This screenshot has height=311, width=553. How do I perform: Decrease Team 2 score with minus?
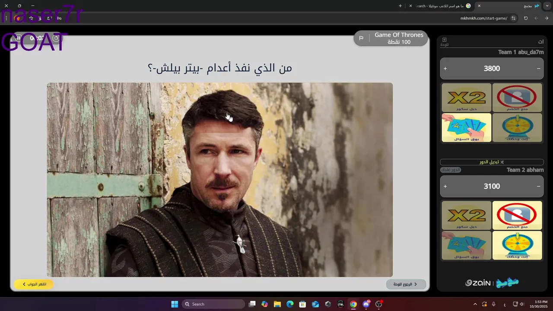click(538, 186)
